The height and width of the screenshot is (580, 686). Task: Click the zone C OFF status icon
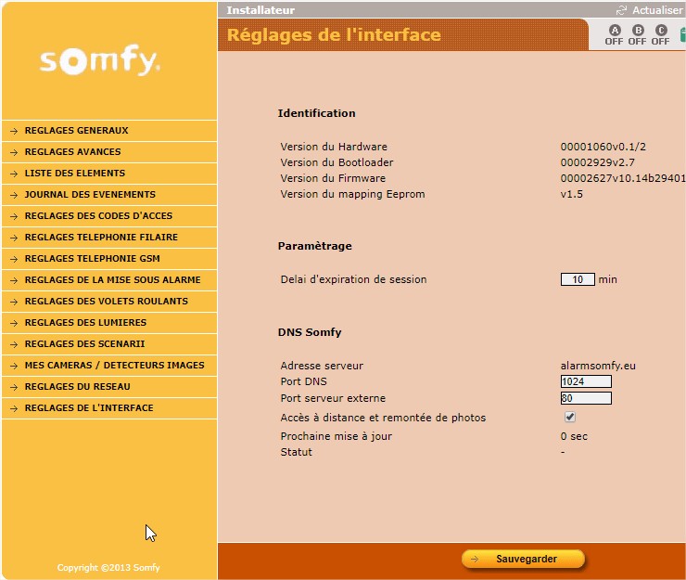click(660, 35)
